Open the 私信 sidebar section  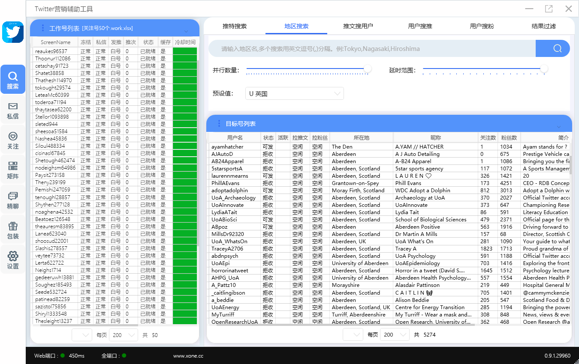pos(13,110)
